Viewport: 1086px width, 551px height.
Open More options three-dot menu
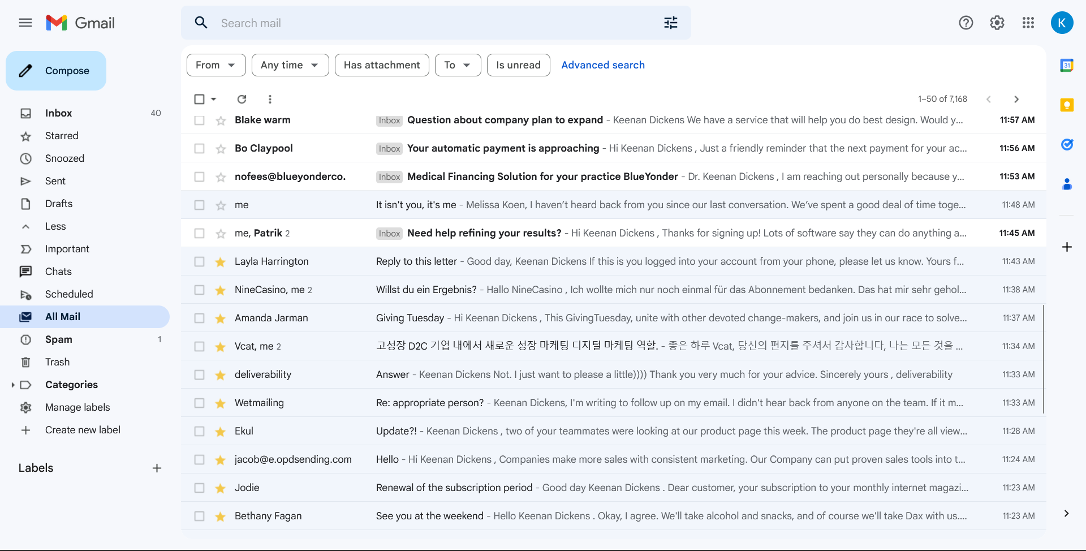point(270,99)
